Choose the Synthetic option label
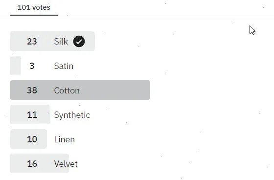This screenshot has width=274, height=180. point(72,115)
